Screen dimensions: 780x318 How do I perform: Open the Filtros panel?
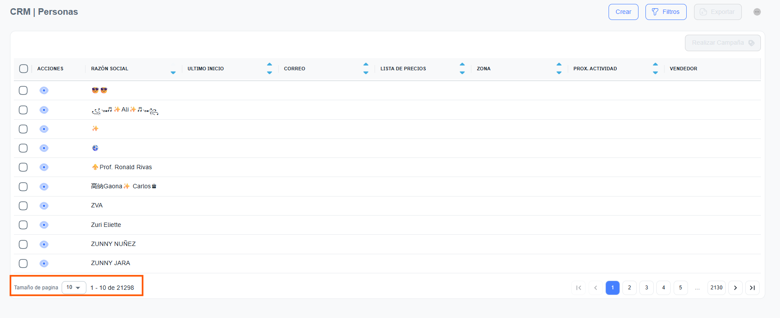tap(665, 12)
